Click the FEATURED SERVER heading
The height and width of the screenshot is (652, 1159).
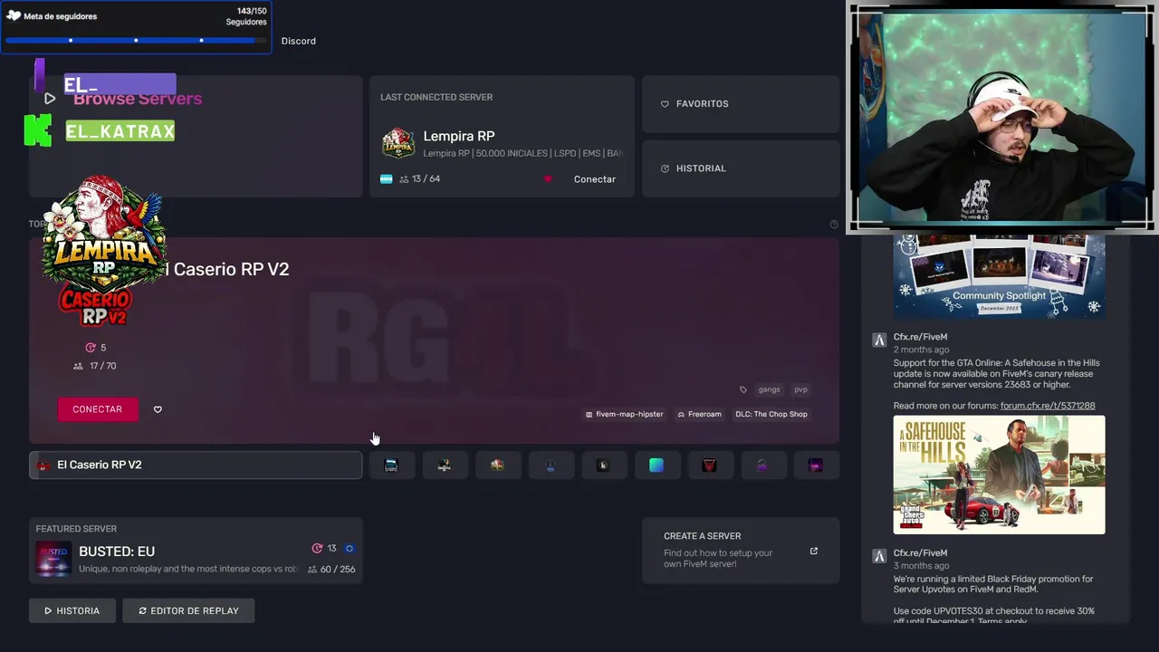click(x=76, y=529)
